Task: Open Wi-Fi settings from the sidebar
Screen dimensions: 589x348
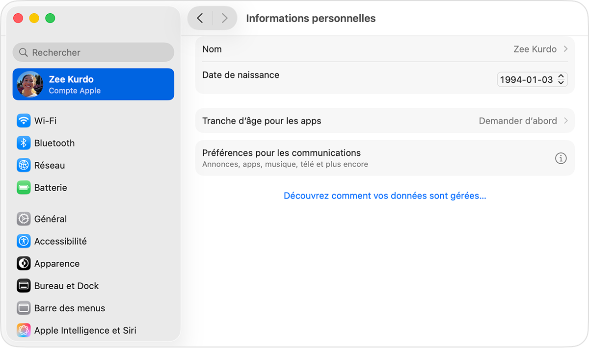Action: [52, 121]
